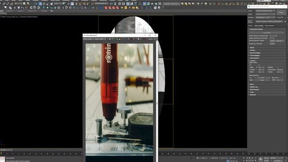Viewport: 288px width, 162px height.
Task: Open Time Configuration near playback controls
Action: coord(255,161)
